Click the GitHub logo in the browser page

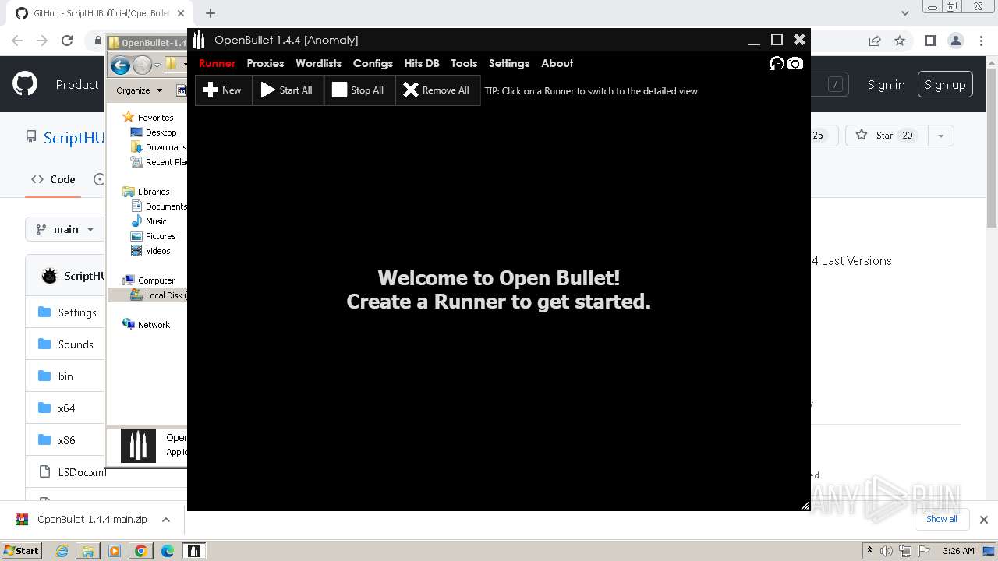(25, 84)
